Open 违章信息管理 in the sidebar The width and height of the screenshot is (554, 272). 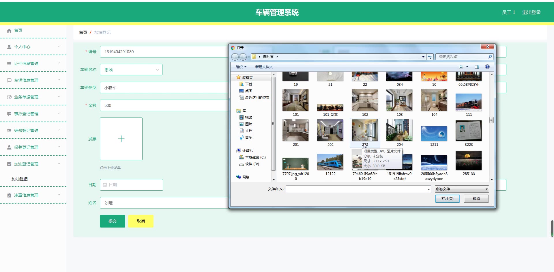coord(26,195)
